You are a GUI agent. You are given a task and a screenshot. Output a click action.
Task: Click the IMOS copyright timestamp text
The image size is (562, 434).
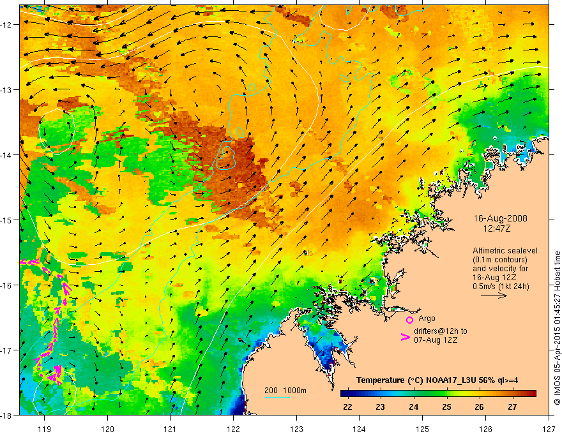tap(557, 328)
